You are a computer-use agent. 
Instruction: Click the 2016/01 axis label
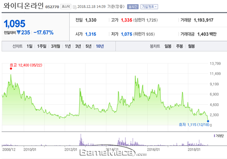[153, 149]
